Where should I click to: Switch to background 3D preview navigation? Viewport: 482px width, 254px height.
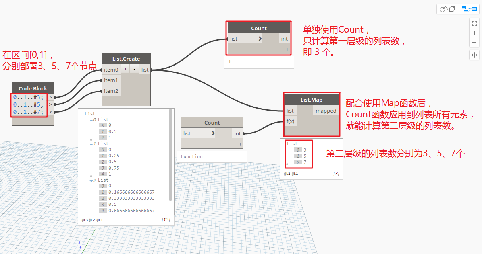point(447,9)
